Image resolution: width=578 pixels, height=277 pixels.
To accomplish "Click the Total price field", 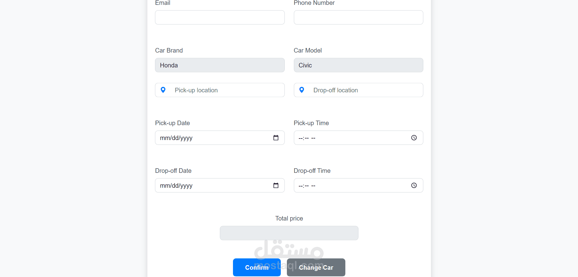I will click(x=289, y=233).
